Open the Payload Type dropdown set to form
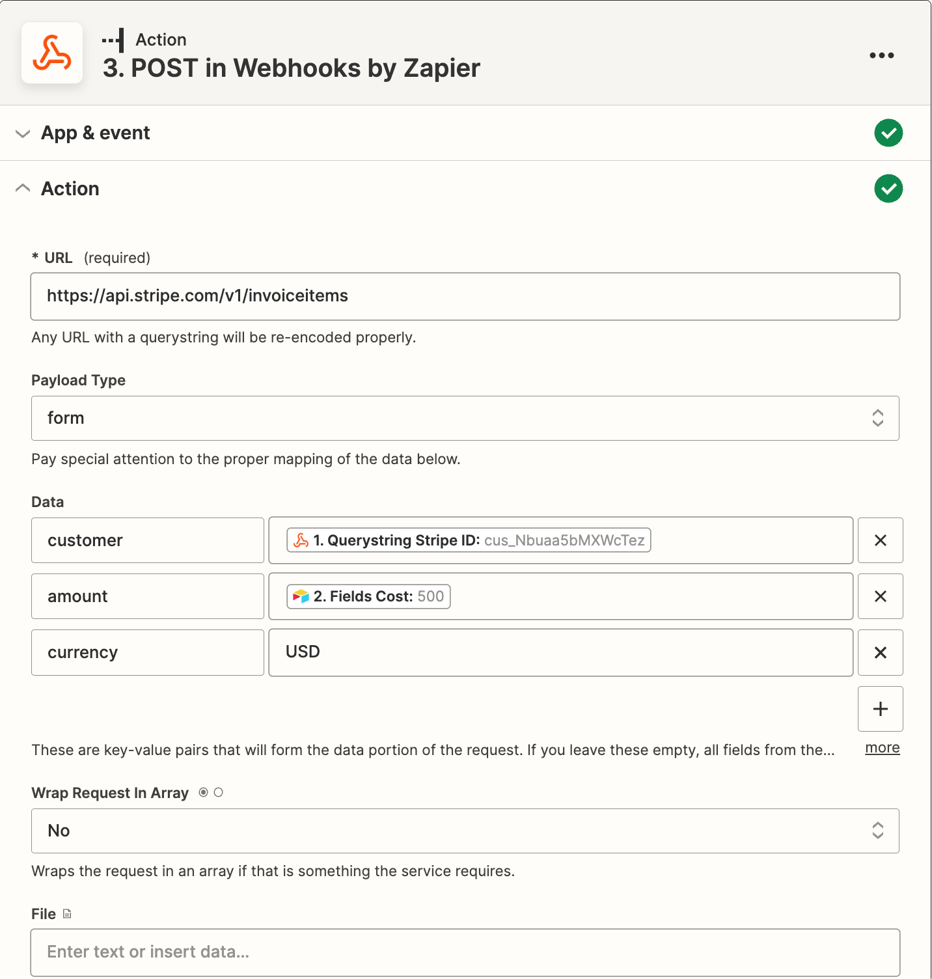 (x=465, y=418)
